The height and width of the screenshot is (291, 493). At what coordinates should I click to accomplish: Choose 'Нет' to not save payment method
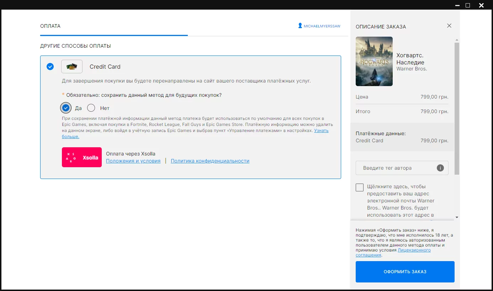coord(91,108)
